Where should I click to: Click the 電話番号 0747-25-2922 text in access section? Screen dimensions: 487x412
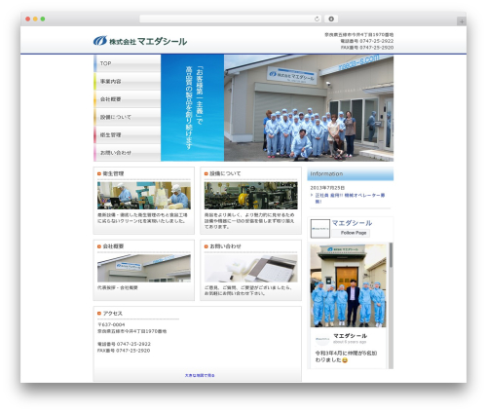point(124,344)
